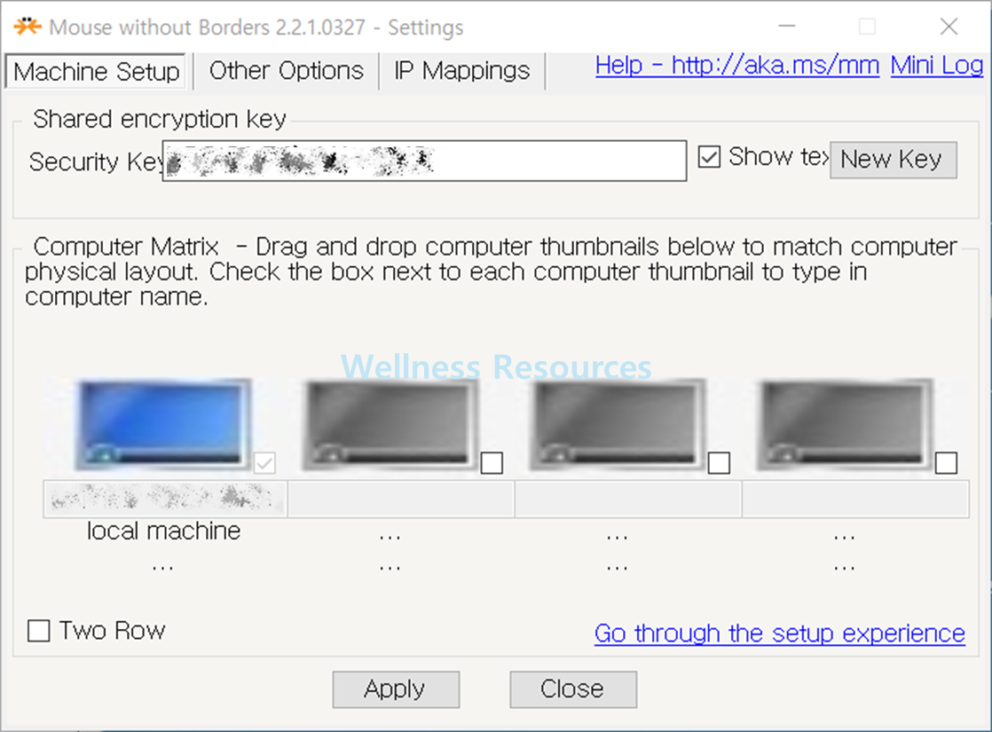992x732 pixels.
Task: Click the fourth computer name field
Action: pyautogui.click(x=855, y=500)
